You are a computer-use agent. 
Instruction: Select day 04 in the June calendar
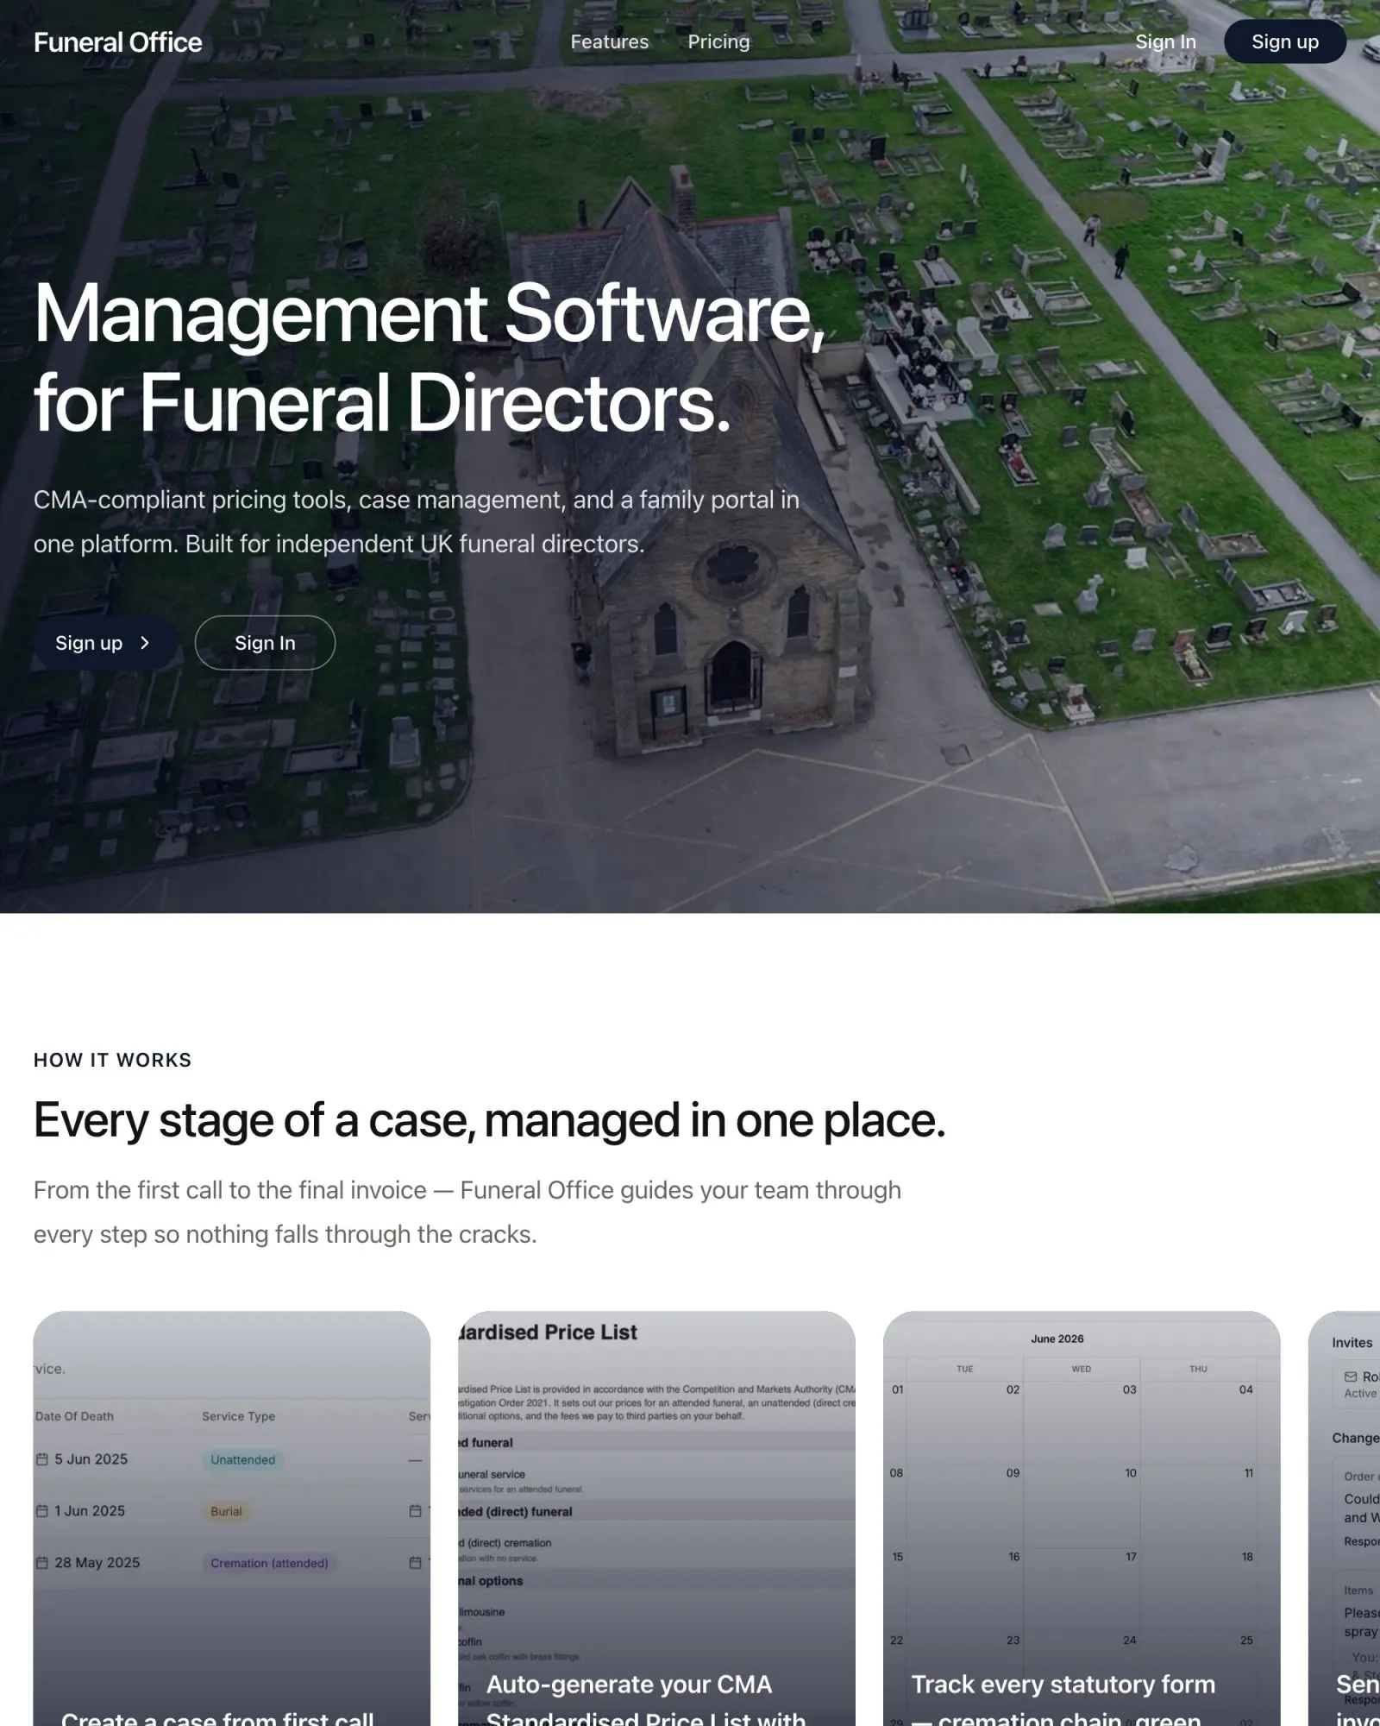click(x=1245, y=1389)
